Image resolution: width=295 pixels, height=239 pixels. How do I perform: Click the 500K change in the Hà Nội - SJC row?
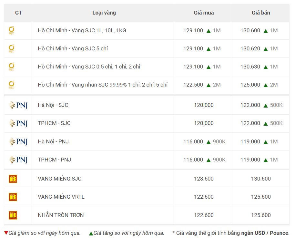click(276, 105)
